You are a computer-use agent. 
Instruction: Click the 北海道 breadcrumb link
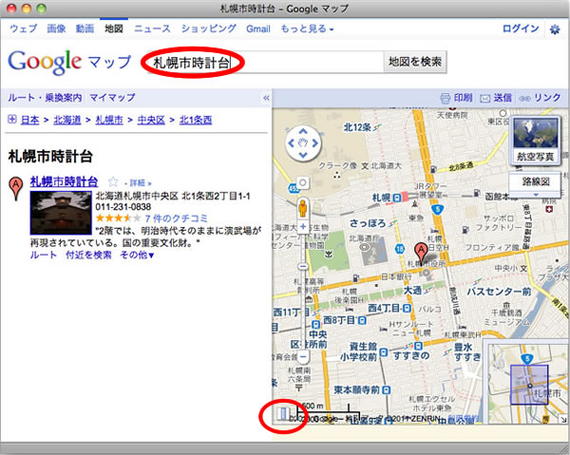(67, 120)
